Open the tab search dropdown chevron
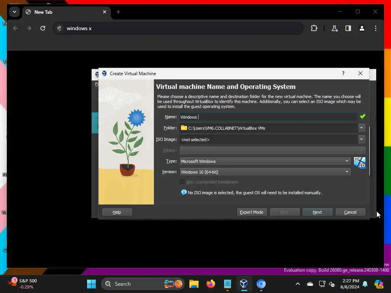Viewport: 391px width, 293px height. coord(15,12)
